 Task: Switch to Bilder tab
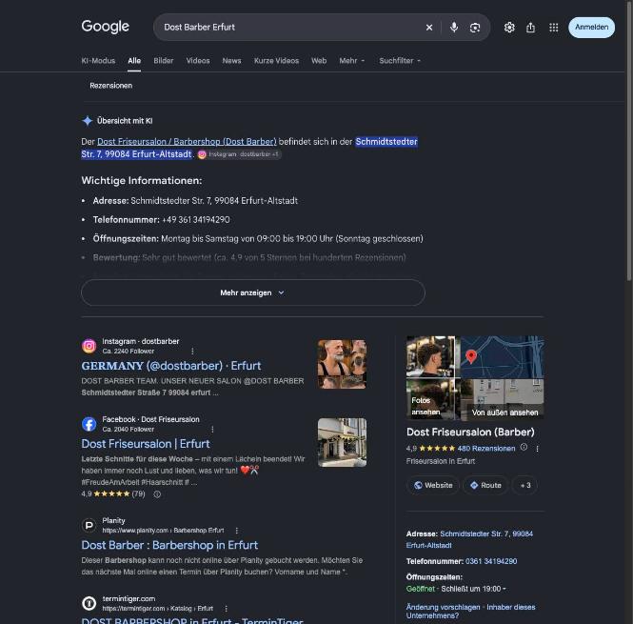163,61
